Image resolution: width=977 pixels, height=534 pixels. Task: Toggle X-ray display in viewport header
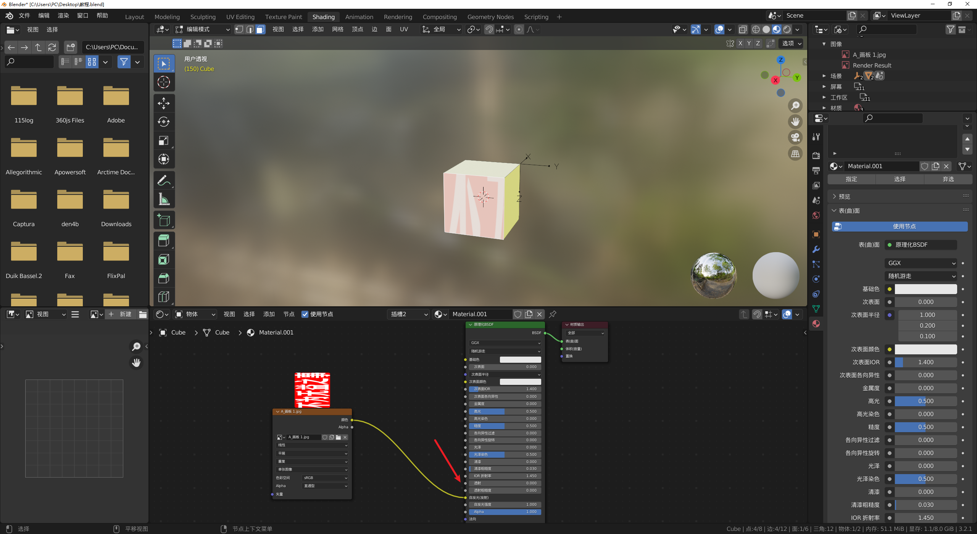tap(742, 29)
